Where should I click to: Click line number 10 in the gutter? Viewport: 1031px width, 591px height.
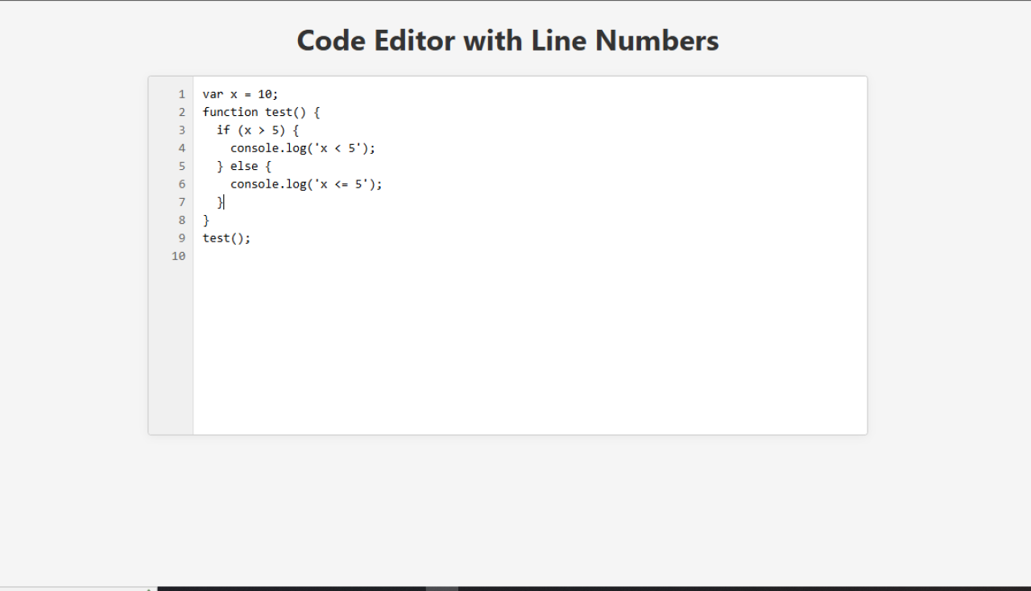[179, 256]
